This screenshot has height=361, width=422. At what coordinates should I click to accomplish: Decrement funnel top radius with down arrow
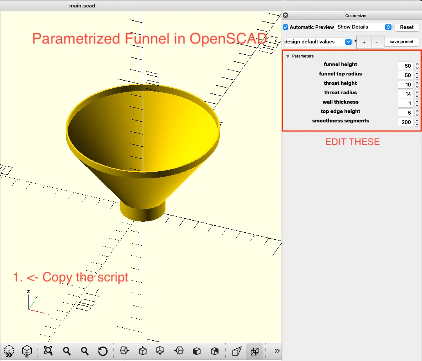pos(417,77)
